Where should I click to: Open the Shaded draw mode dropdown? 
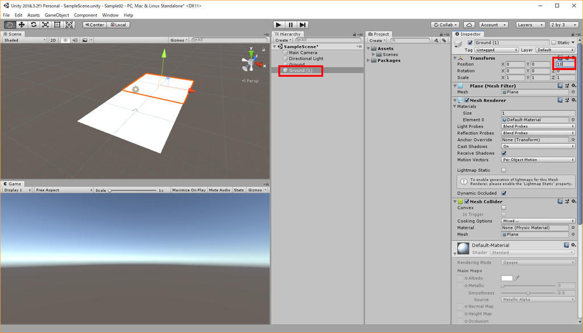pos(24,40)
